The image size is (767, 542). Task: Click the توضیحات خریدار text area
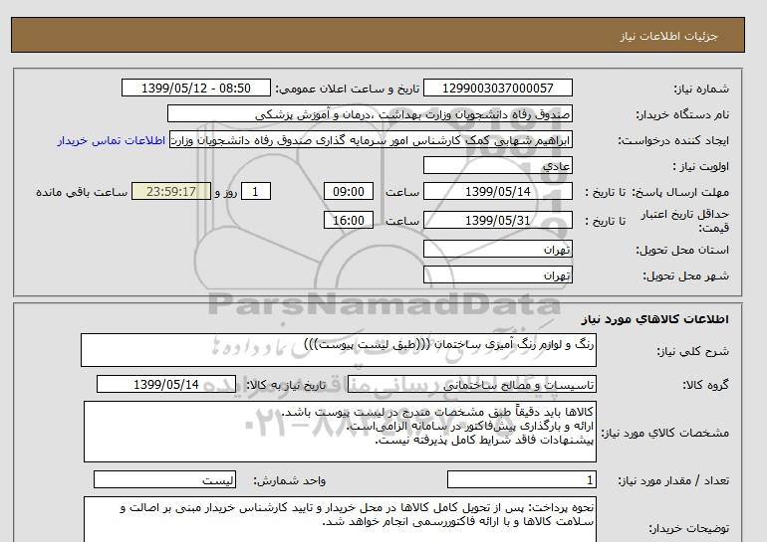point(340,519)
